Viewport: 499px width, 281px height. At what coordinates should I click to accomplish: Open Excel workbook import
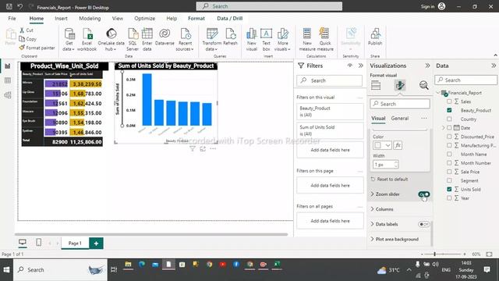point(87,40)
